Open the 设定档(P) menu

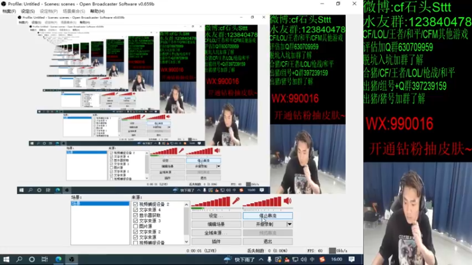48,11
